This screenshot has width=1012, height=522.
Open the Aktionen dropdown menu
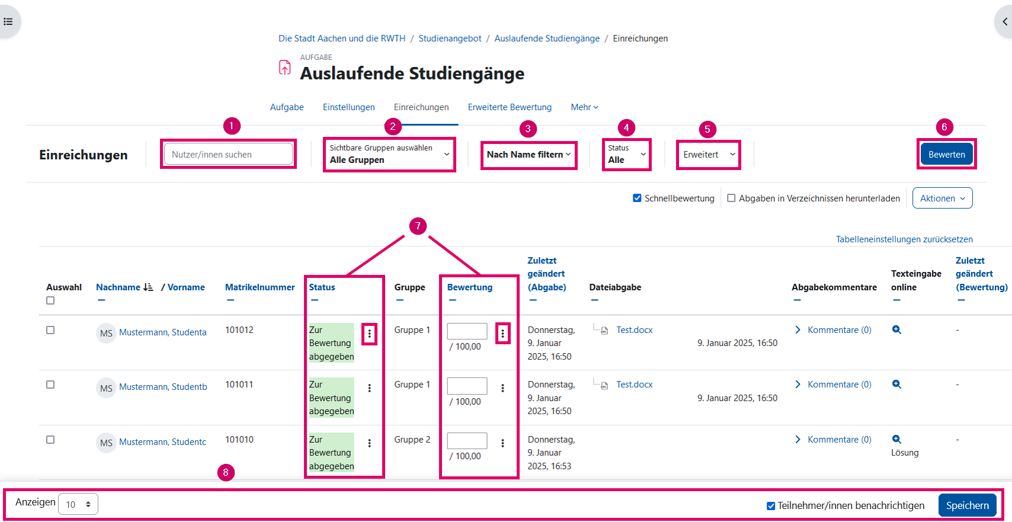tap(942, 198)
